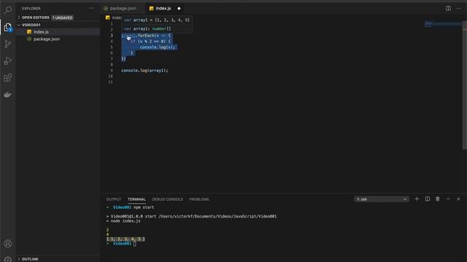The height and width of the screenshot is (262, 467).
Task: Click the forEach line of code
Action: (146, 36)
